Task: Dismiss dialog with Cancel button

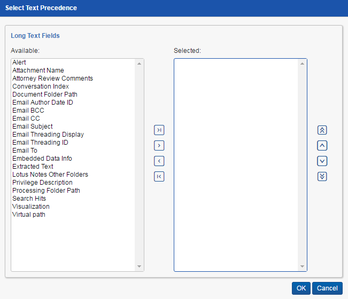Action: click(327, 288)
